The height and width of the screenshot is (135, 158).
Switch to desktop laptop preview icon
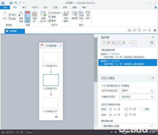coord(129,30)
